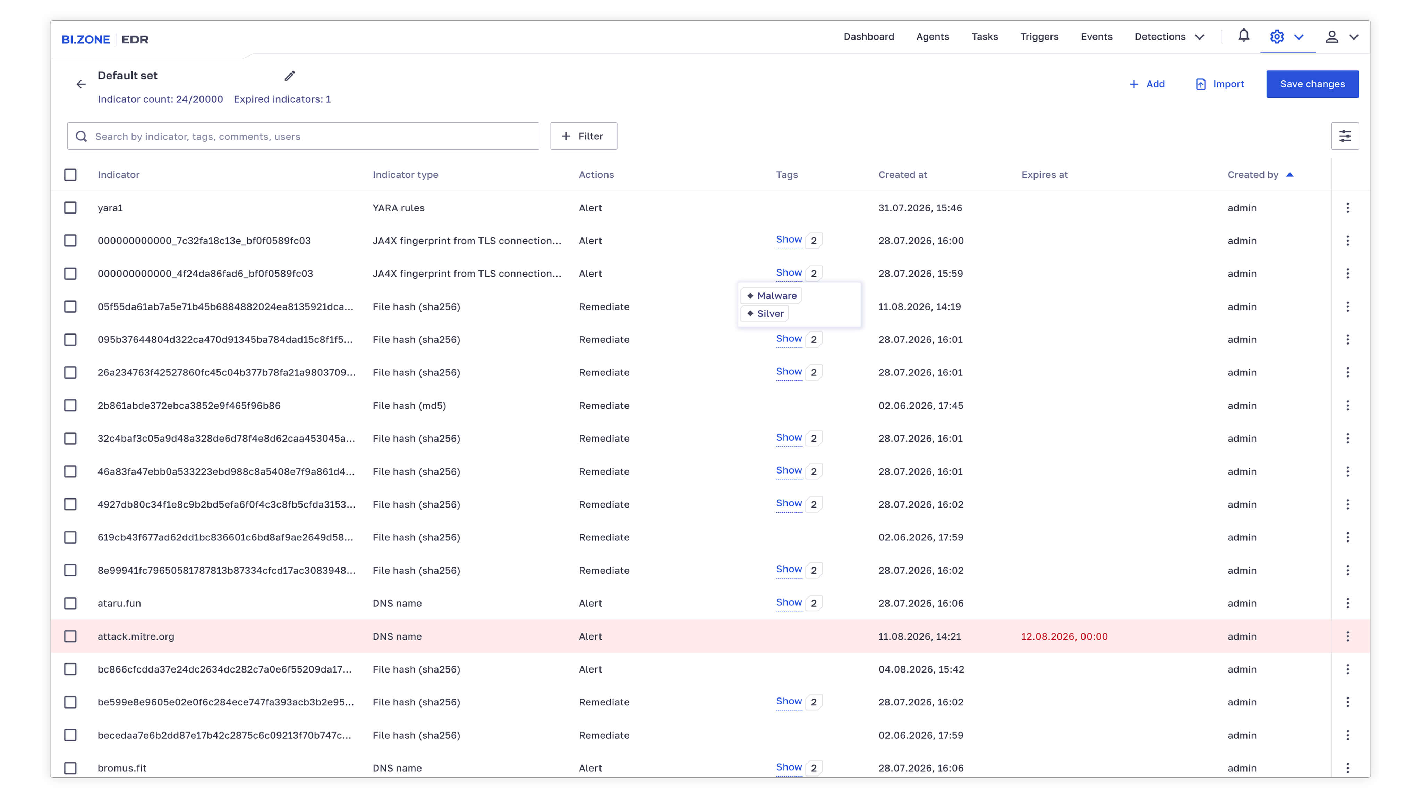
Task: Open three-dot menu for bc866cfcdda37e24dc row
Action: pos(1348,669)
